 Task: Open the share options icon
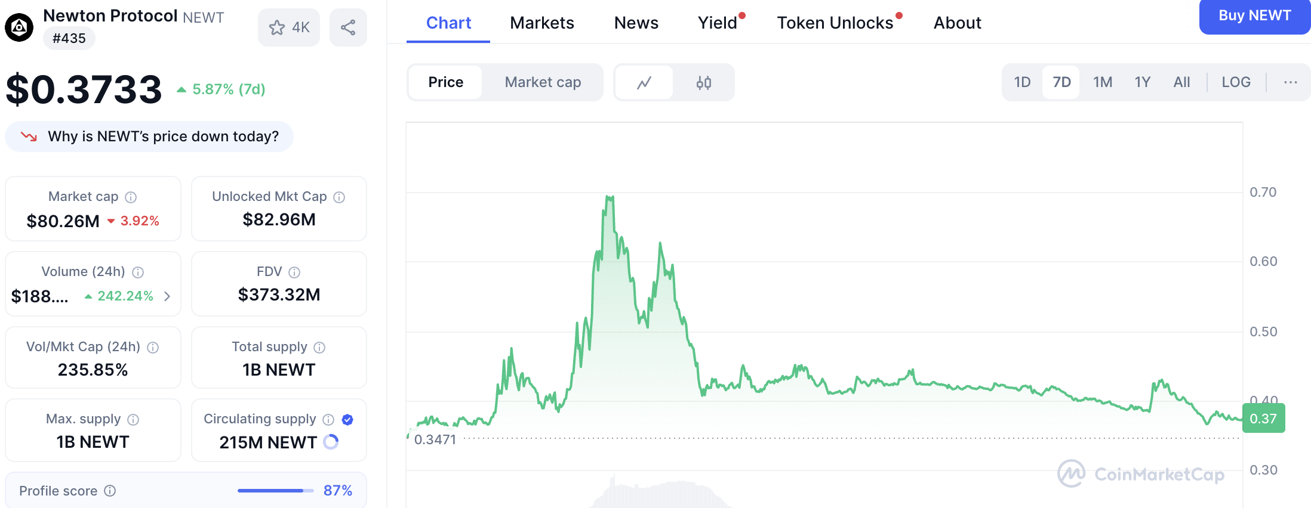point(349,27)
